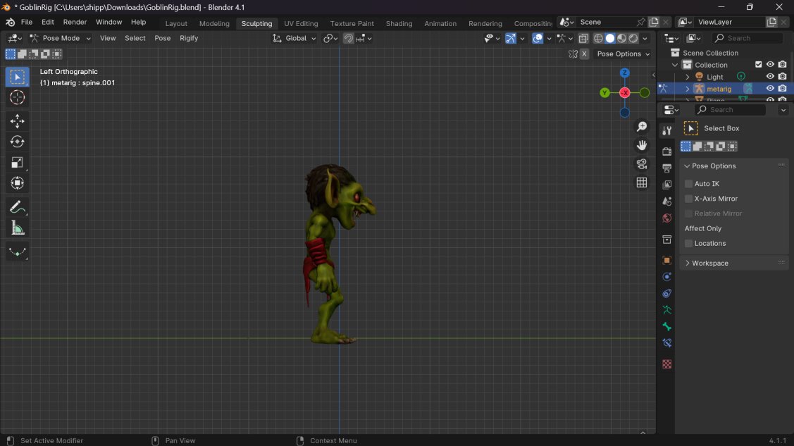Select the Cursor tool in the toolbar
This screenshot has height=446, width=794.
[18, 98]
